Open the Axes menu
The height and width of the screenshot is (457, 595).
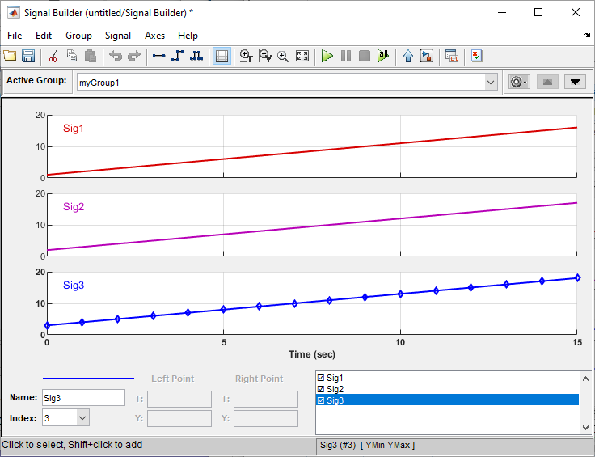[154, 36]
